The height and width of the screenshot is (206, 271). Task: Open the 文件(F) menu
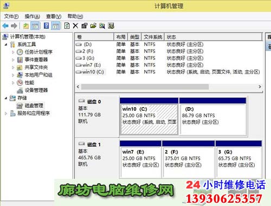(11, 16)
